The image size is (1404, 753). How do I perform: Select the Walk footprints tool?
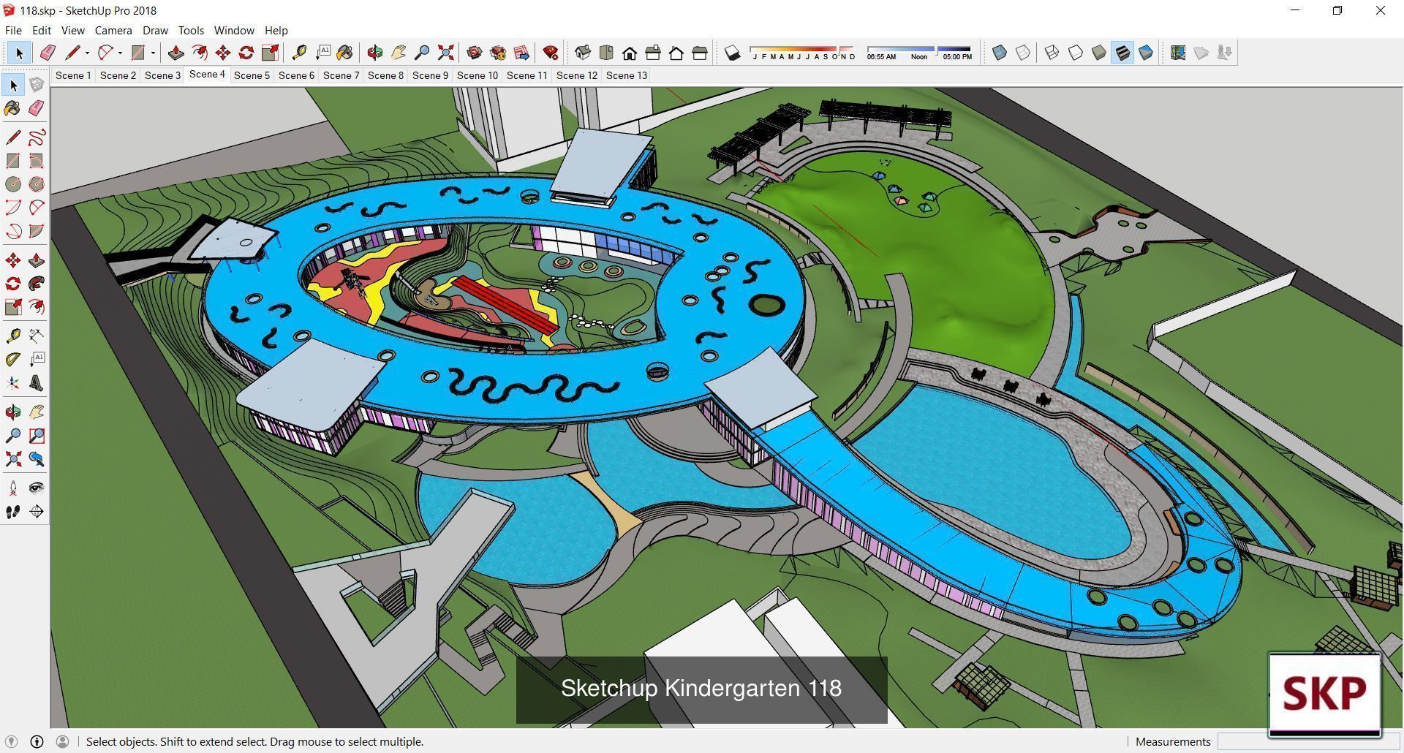point(13,511)
